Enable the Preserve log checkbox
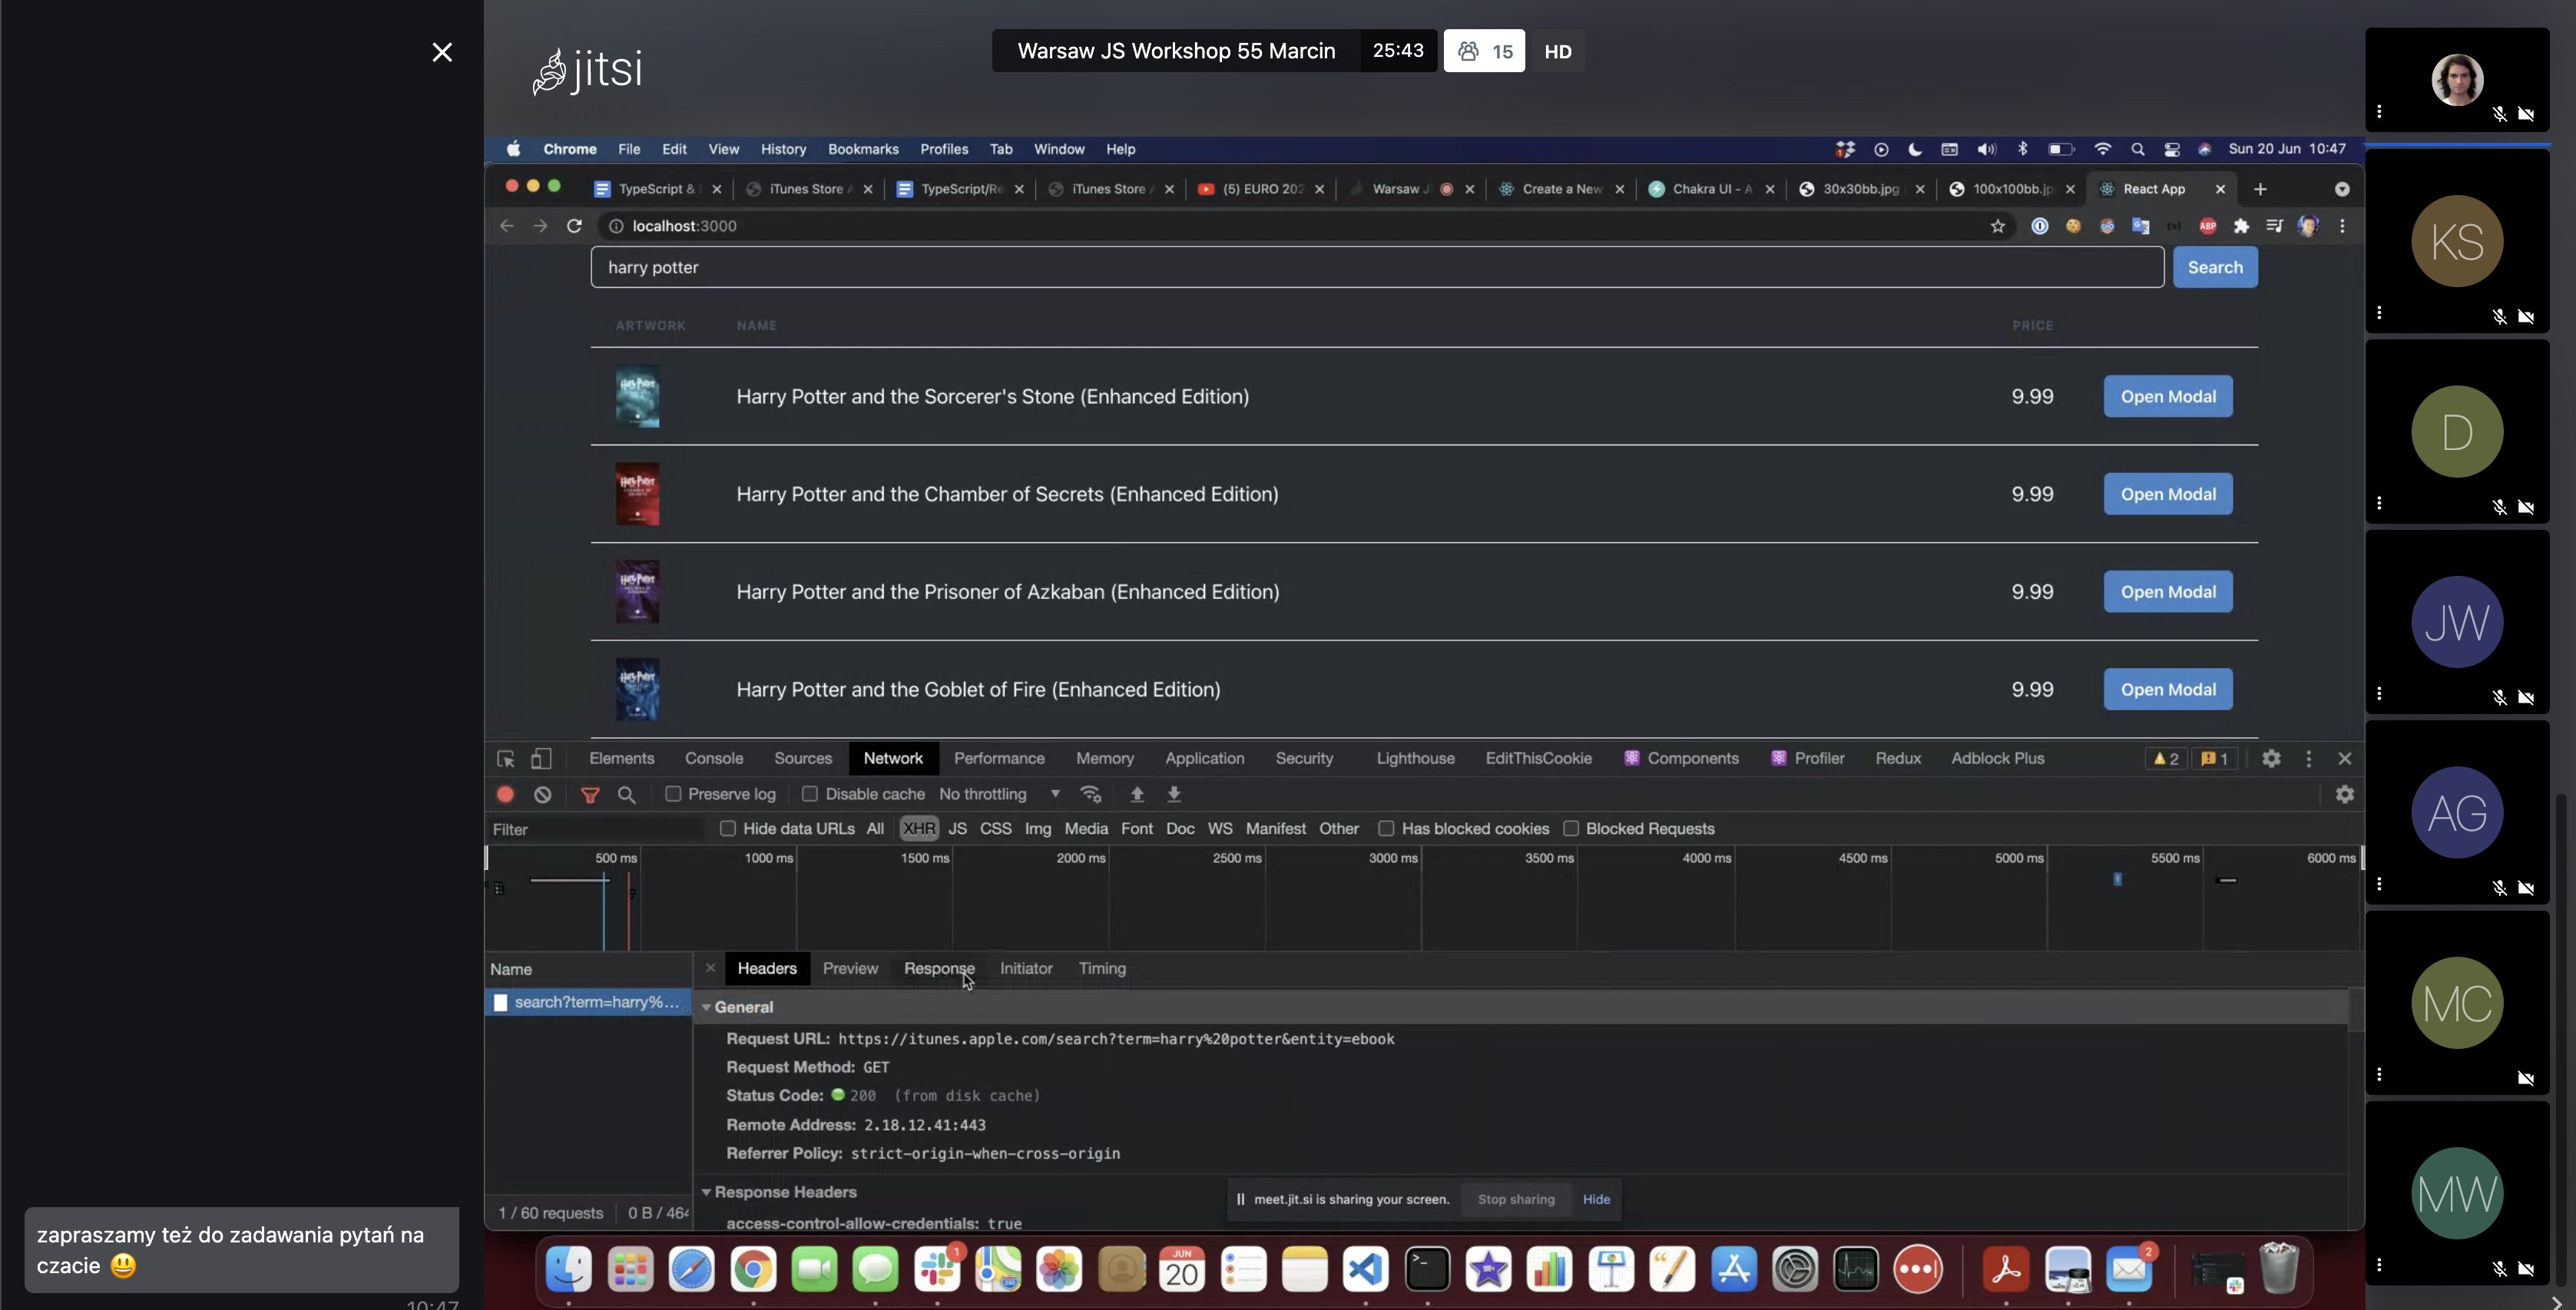Viewport: 2576px width, 1310px height. (x=673, y=794)
